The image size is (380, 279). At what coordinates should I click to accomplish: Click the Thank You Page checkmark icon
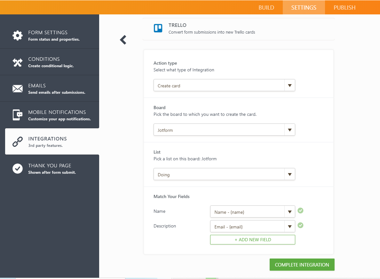(x=18, y=168)
